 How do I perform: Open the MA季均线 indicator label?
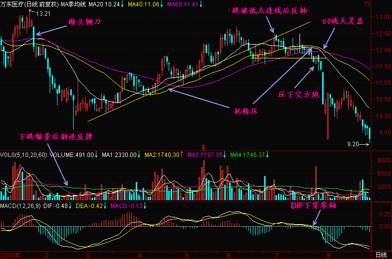pos(73,4)
